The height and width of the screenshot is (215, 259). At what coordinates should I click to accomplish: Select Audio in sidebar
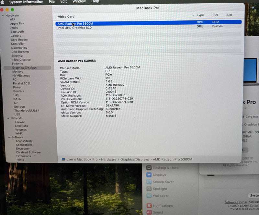(14, 28)
